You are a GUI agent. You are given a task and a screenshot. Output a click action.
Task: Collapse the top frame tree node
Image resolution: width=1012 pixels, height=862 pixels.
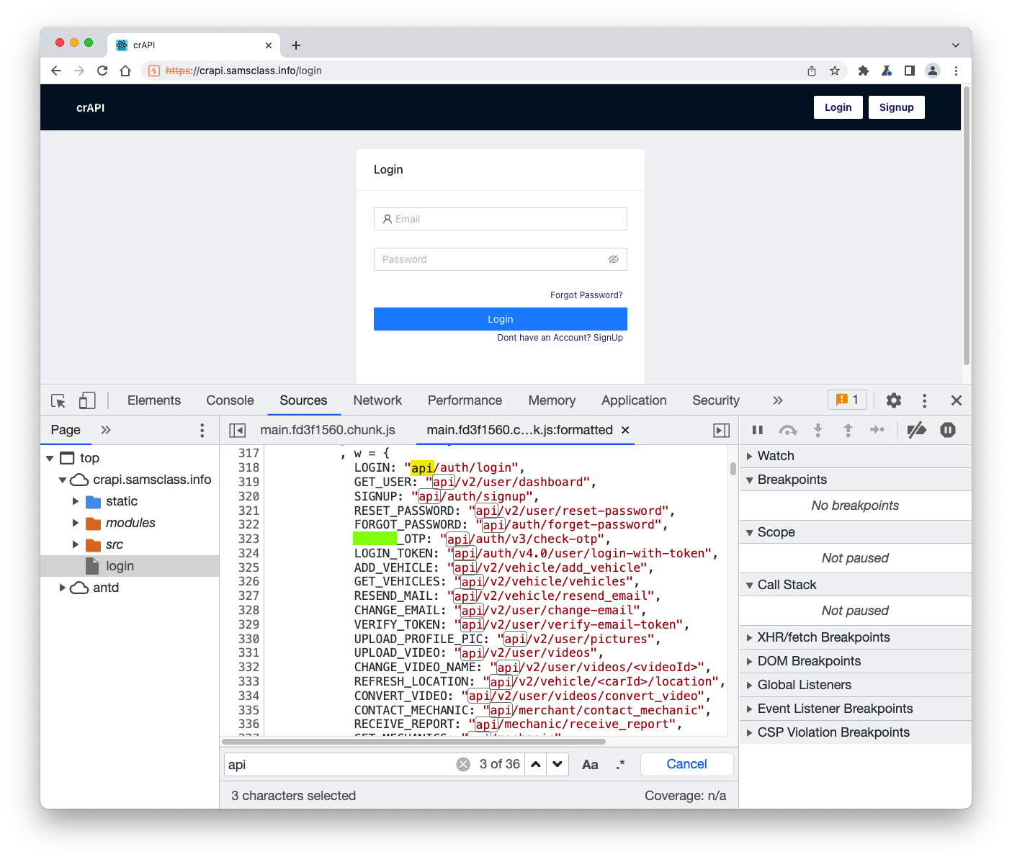pos(50,458)
